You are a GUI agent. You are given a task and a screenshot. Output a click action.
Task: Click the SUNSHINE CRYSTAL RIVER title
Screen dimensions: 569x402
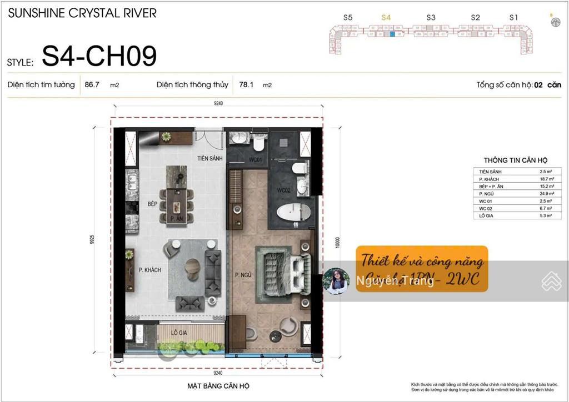coord(82,13)
